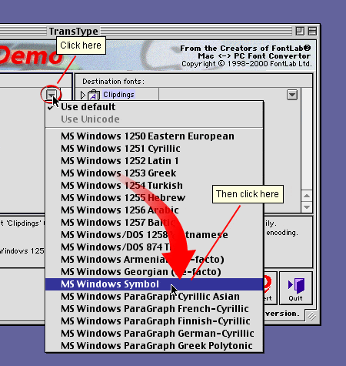The image size is (346, 366).
Task: Select MS Windows Symbol encoding
Action: pyautogui.click(x=155, y=284)
